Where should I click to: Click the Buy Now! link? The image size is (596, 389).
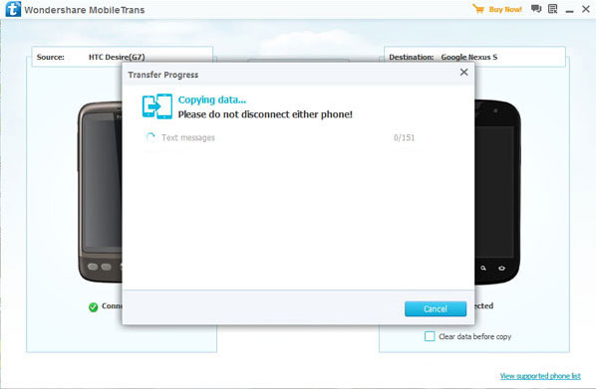[505, 10]
